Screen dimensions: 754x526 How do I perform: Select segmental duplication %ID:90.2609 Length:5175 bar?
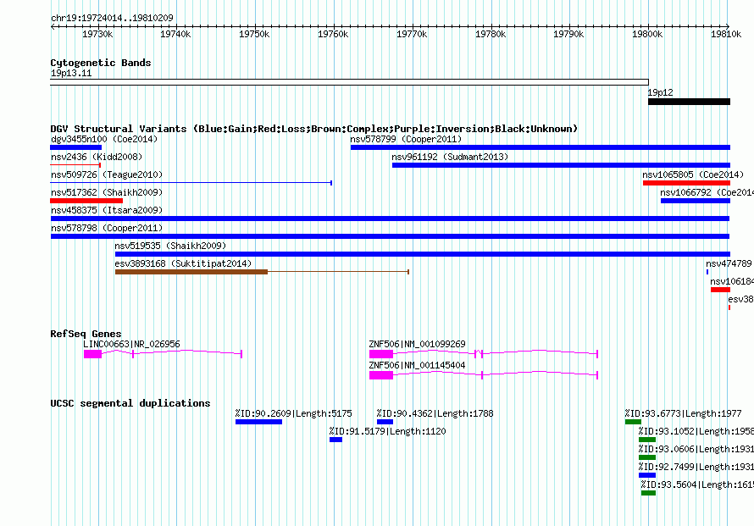tap(258, 422)
